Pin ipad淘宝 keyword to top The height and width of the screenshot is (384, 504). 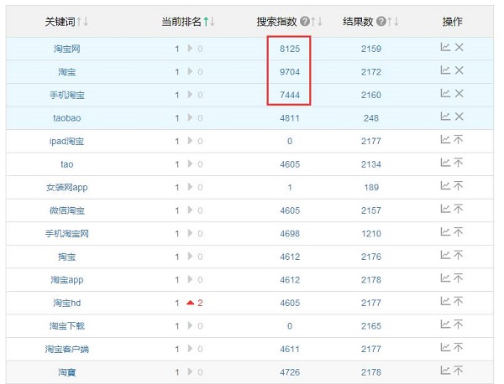(459, 139)
